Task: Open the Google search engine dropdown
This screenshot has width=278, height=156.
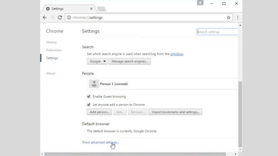Action: [x=97, y=61]
